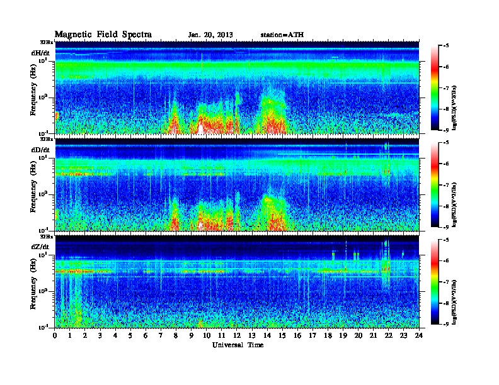Click inside the dZ/dt spectrogram panel
The image size is (499, 385).
[x=237, y=282]
